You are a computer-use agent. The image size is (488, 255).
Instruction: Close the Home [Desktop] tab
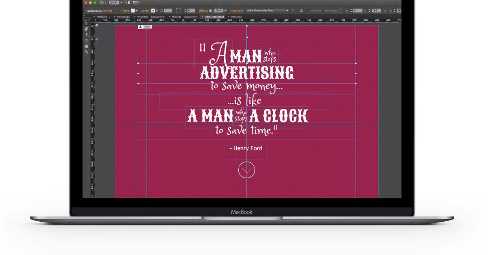click(x=202, y=17)
